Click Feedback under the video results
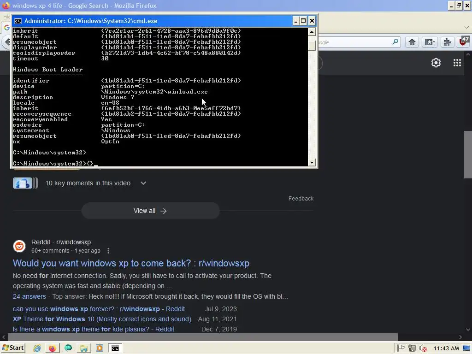 [x=301, y=199]
